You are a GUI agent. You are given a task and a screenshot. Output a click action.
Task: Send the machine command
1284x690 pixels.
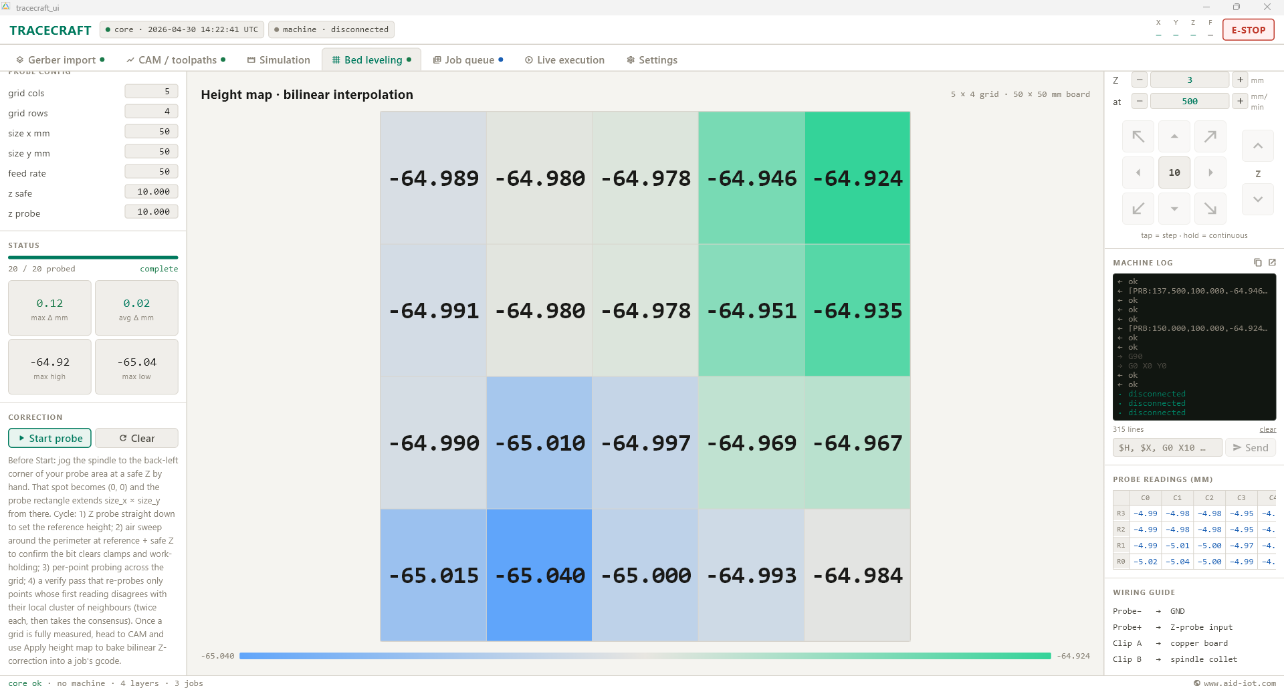point(1251,448)
